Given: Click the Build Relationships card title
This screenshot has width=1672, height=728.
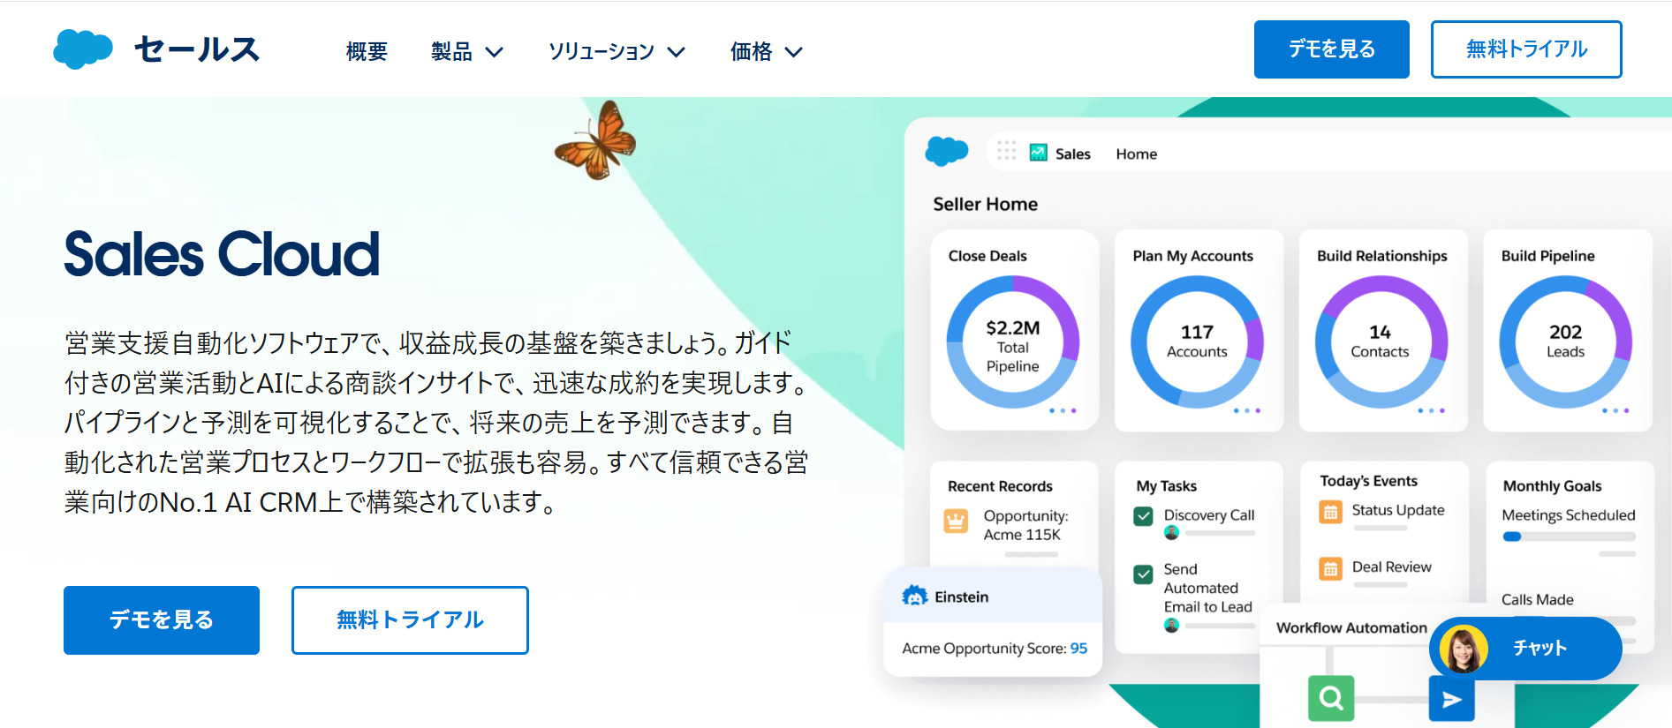Looking at the screenshot, I should [1382, 256].
